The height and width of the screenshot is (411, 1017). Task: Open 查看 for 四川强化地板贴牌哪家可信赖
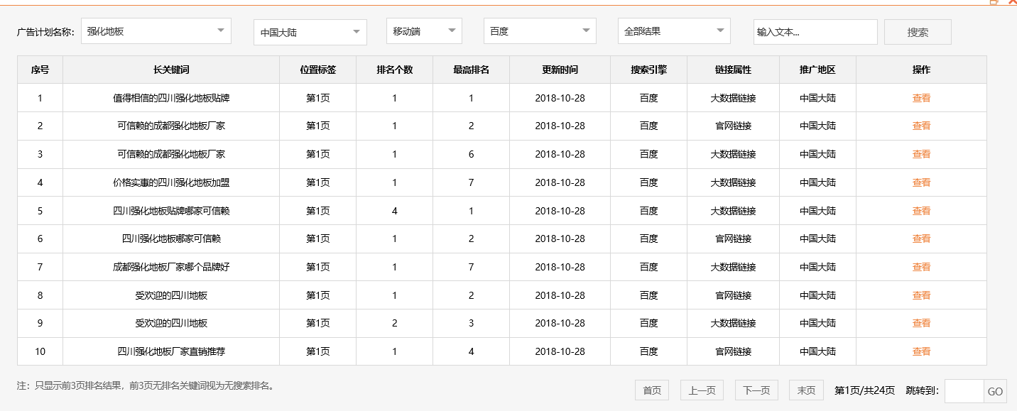[x=920, y=210]
